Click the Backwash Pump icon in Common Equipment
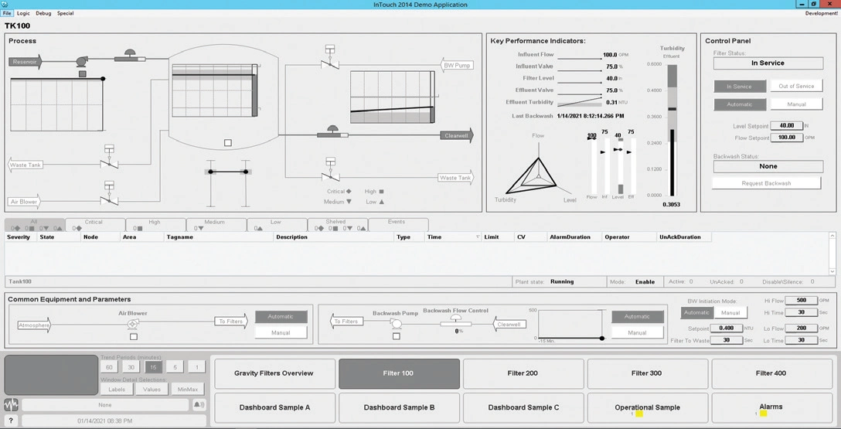This screenshot has width=841, height=429. point(396,324)
